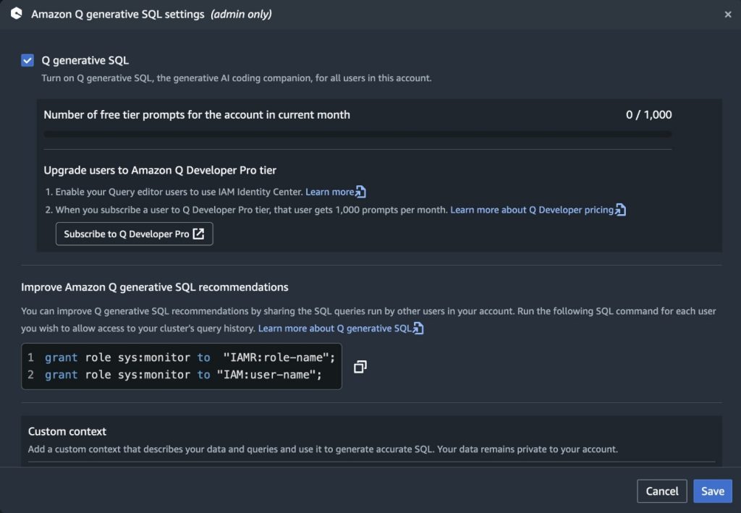Click the Amazon Q logo icon in header

tap(17, 13)
